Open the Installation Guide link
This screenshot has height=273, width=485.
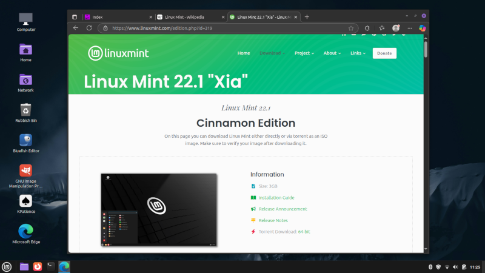tap(276, 198)
